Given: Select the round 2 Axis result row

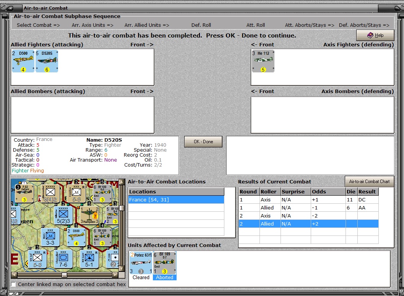Looking at the screenshot, I should click(x=308, y=216).
